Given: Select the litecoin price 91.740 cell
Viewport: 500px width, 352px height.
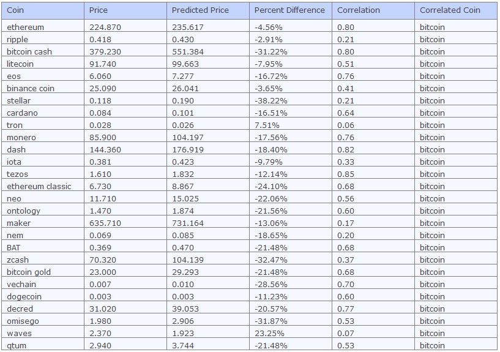Looking at the screenshot, I should point(125,64).
